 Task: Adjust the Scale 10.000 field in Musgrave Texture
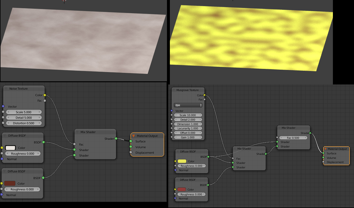click(188, 115)
